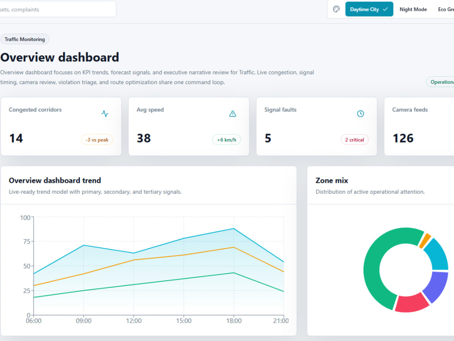This screenshot has width=454, height=341.
Task: Click the Camera feeds label
Action: click(x=410, y=110)
